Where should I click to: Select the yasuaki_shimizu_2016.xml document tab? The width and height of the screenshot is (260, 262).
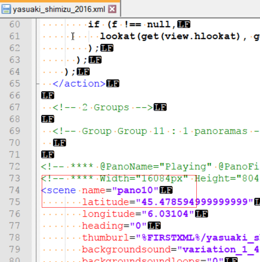[x=59, y=9]
